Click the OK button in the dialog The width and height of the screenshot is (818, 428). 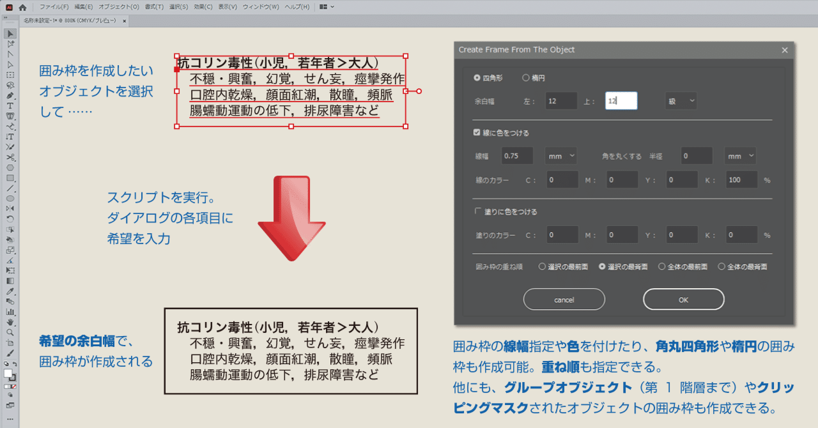pyautogui.click(x=683, y=299)
